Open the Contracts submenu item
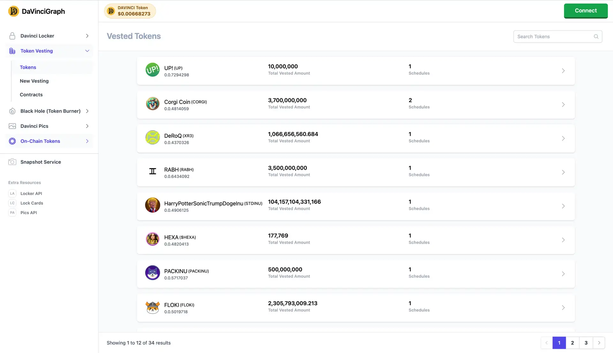Viewport: 613px width, 353px height. pyautogui.click(x=31, y=95)
